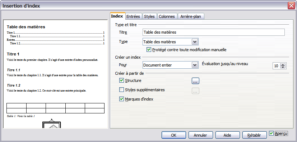Click the Type dropdown arrow
The height and width of the screenshot is (142, 297).
[x=195, y=42]
